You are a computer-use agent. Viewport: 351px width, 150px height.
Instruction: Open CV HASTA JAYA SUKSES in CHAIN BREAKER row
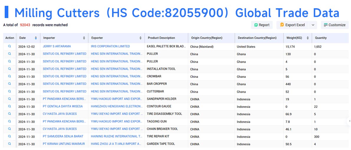[x=60, y=129]
